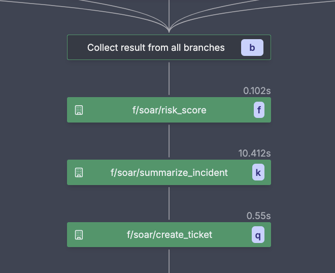This screenshot has height=273, width=335.
Task: Click the script icon on the summarize_incident step
Action: coord(79,172)
